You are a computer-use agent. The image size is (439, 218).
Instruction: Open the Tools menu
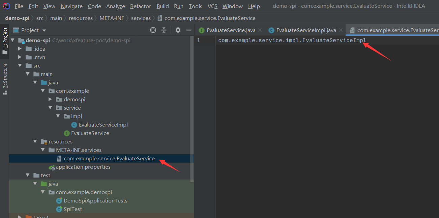pos(196,6)
